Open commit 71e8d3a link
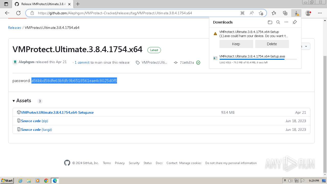 coord(187,62)
